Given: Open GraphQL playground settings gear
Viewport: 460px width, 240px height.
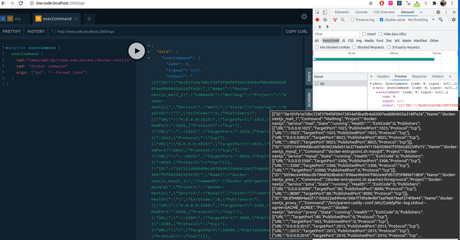Looking at the screenshot, I should click(304, 16).
